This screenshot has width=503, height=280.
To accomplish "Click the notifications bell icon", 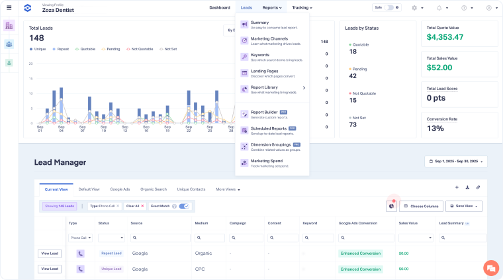I will click(439, 8).
